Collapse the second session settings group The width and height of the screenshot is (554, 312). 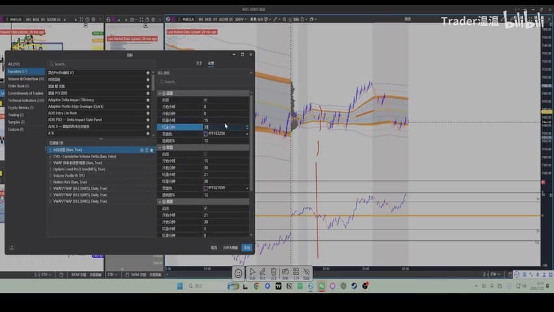coord(160,148)
